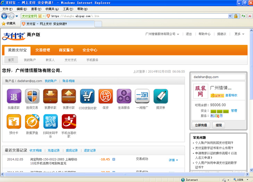The height and width of the screenshot is (182, 253).
Task: Click the 退出 logout link
Action: (x=188, y=34)
